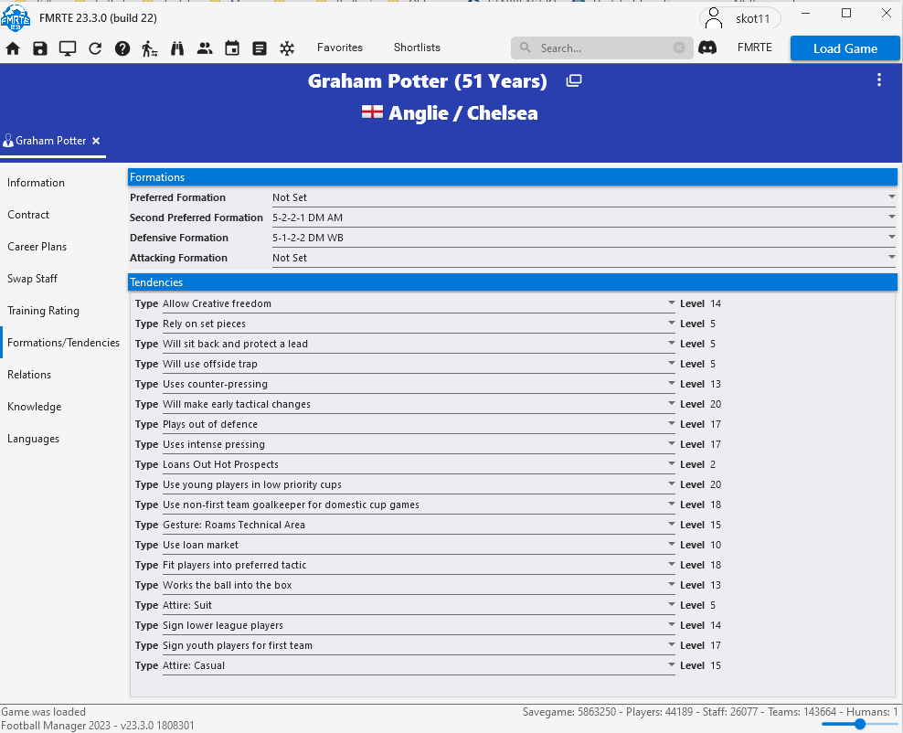Click the calendar icon
The width and height of the screenshot is (903, 733).
click(x=231, y=48)
